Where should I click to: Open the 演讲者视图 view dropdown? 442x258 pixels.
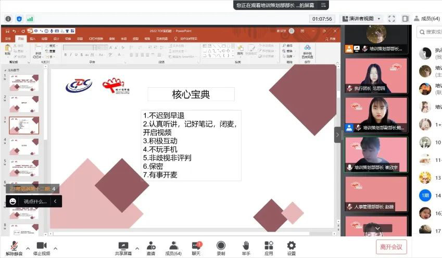[361, 19]
